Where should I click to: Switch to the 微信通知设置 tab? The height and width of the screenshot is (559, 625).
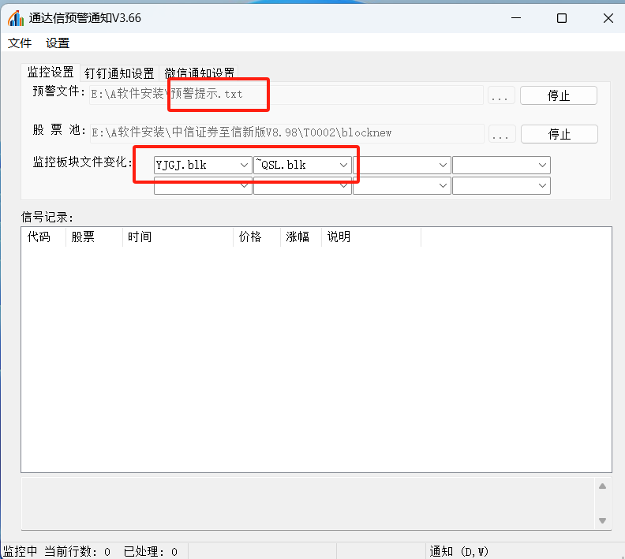point(199,73)
